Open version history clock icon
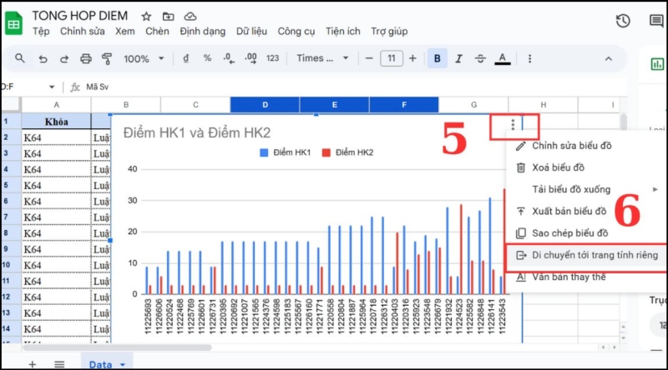This screenshot has width=668, height=370. click(x=623, y=21)
